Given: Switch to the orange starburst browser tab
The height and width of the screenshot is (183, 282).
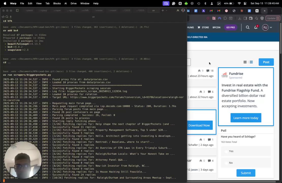Looking at the screenshot, I should click(x=242, y=11).
